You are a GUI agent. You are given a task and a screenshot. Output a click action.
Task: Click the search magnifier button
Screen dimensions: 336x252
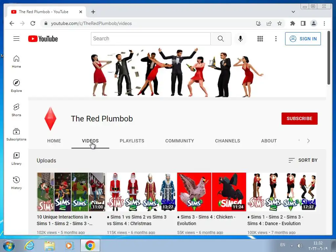coord(221,39)
